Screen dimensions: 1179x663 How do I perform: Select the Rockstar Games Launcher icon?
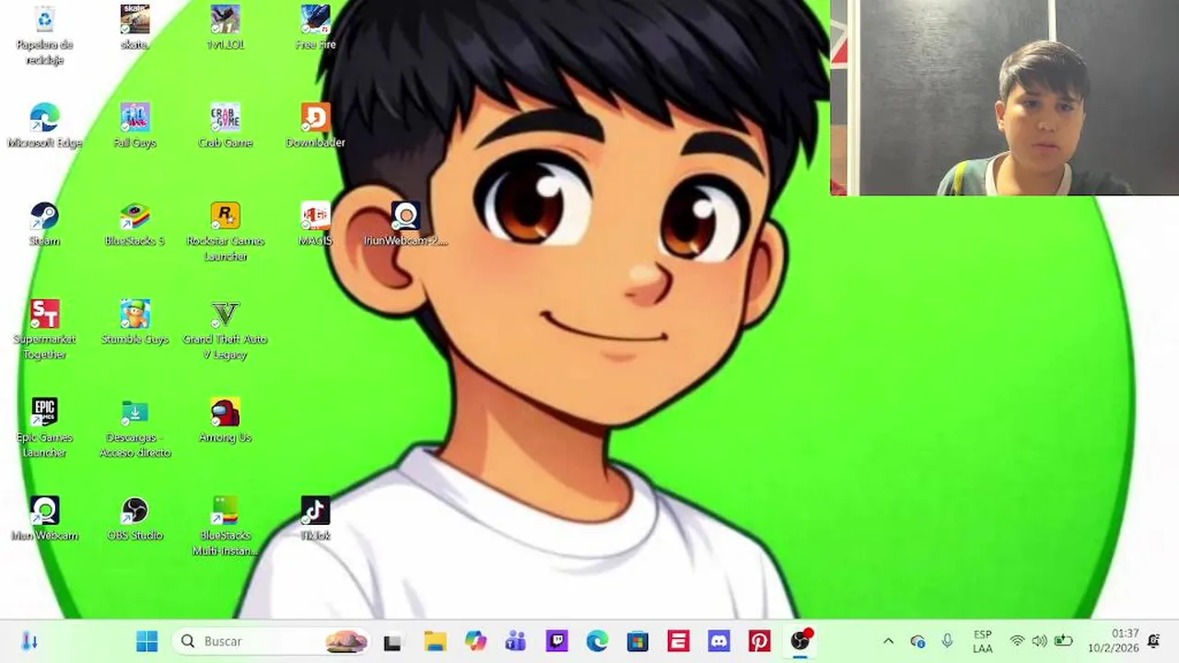pyautogui.click(x=225, y=231)
